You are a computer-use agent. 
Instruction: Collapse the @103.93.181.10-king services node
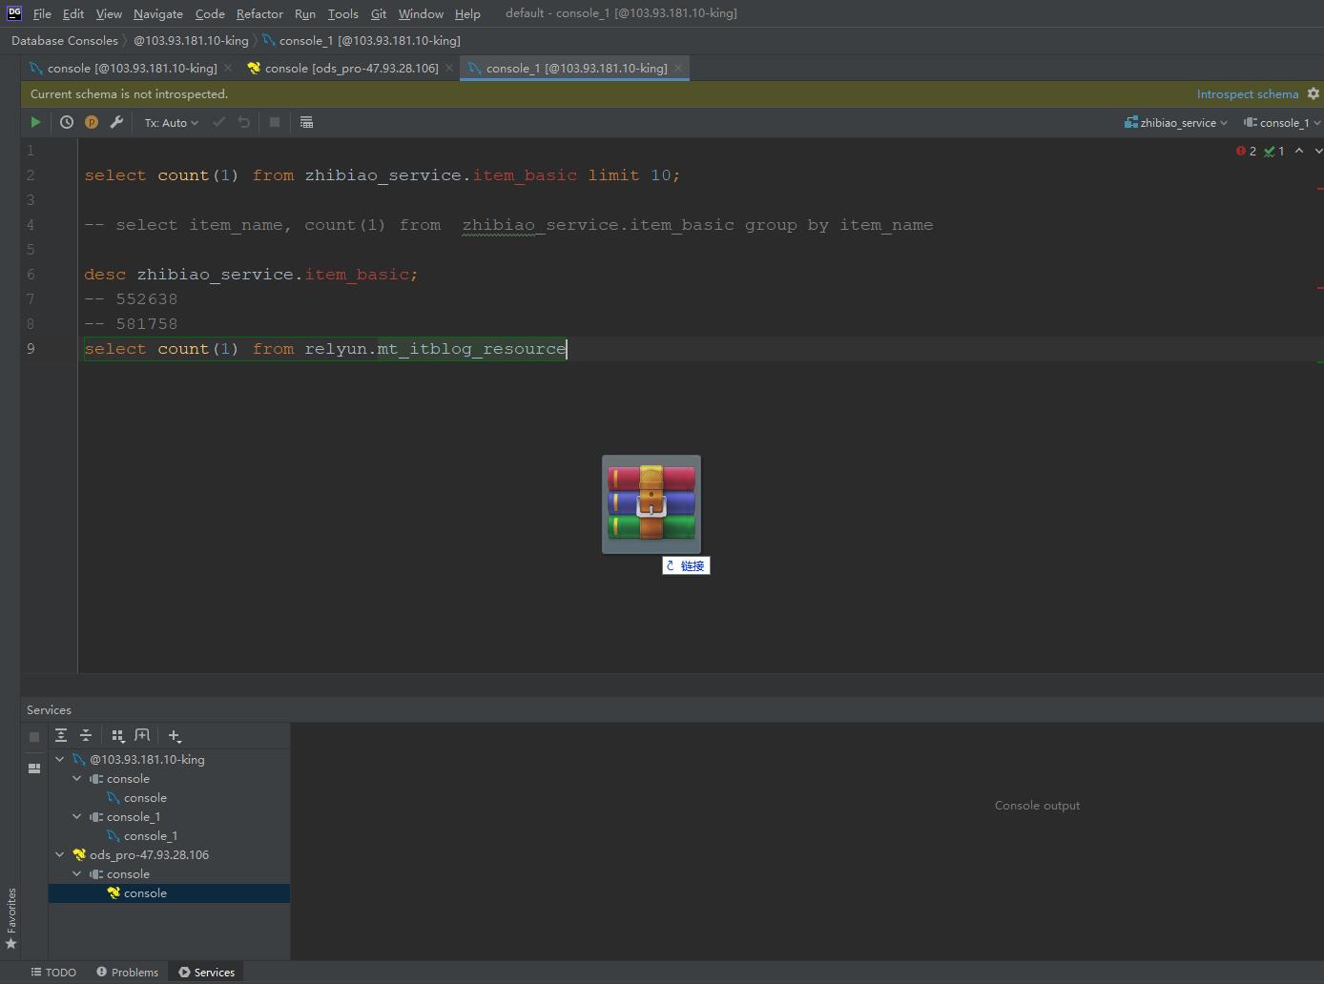point(60,759)
